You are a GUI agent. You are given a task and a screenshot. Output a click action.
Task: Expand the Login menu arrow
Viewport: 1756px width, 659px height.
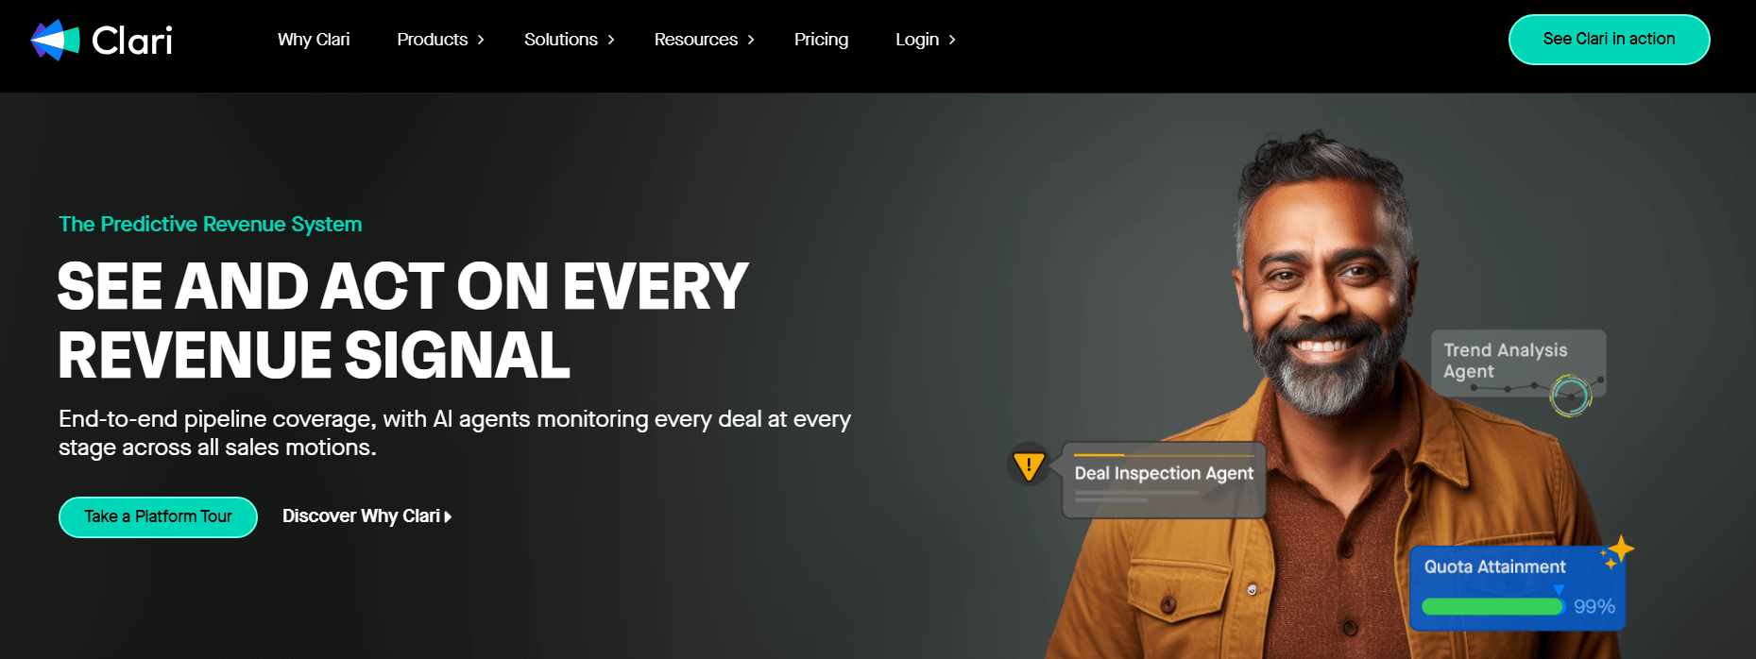(x=952, y=40)
